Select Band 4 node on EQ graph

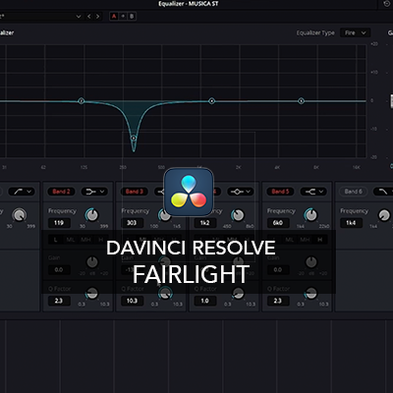pyautogui.click(x=212, y=101)
